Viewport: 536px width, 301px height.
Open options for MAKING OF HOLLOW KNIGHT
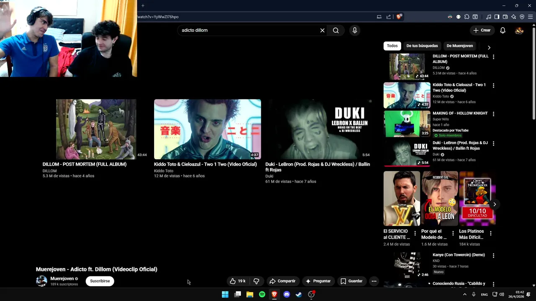pos(493,114)
